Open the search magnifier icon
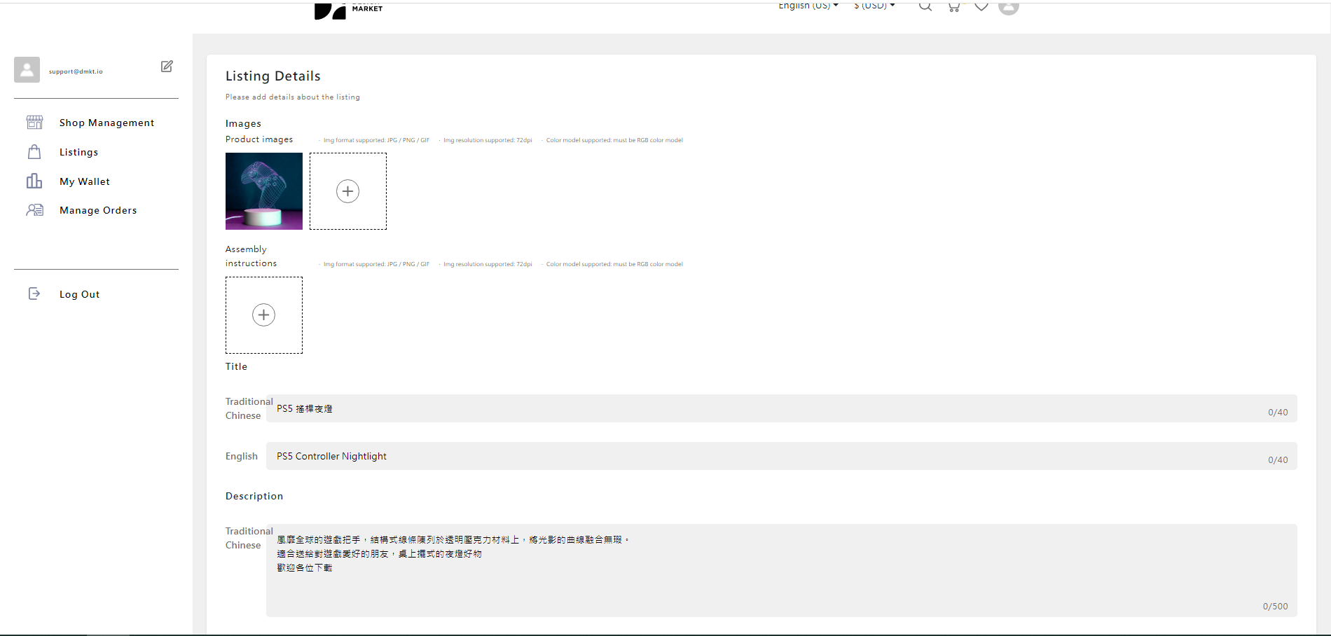1331x636 pixels. click(x=925, y=6)
